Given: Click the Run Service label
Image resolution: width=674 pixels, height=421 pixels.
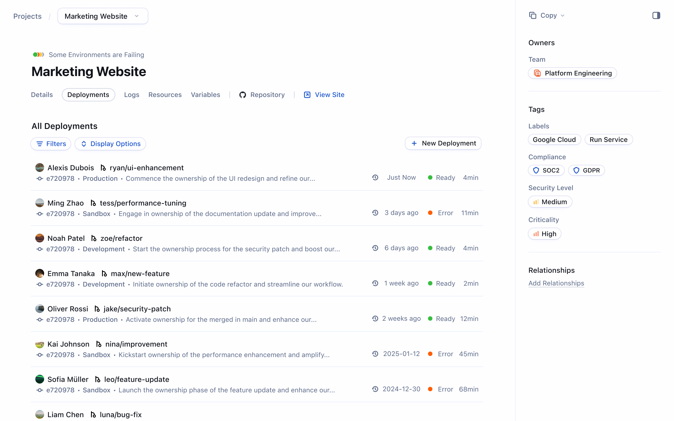Looking at the screenshot, I should click(609, 139).
